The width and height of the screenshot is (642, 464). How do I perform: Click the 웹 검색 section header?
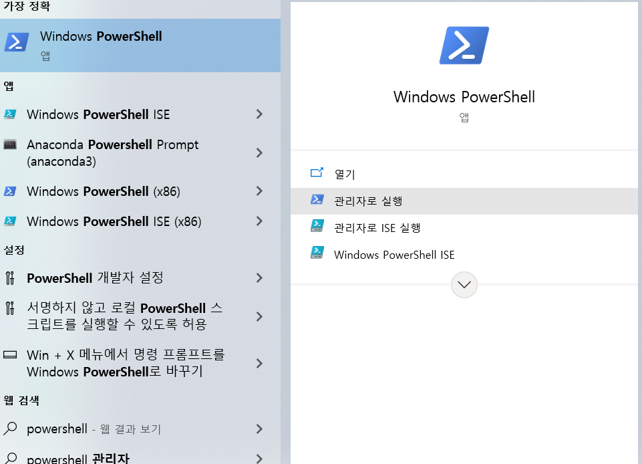[21, 400]
